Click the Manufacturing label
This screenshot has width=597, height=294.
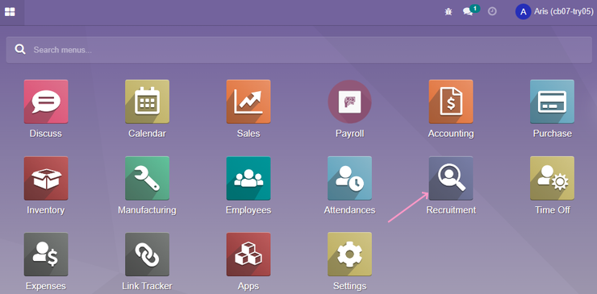pyautogui.click(x=147, y=210)
